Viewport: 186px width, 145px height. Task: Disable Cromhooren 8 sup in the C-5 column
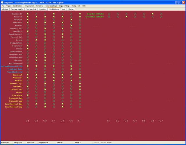click(x=62, y=107)
